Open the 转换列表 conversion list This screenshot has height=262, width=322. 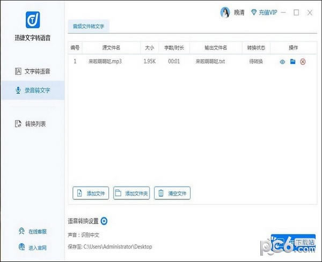[x=32, y=124]
